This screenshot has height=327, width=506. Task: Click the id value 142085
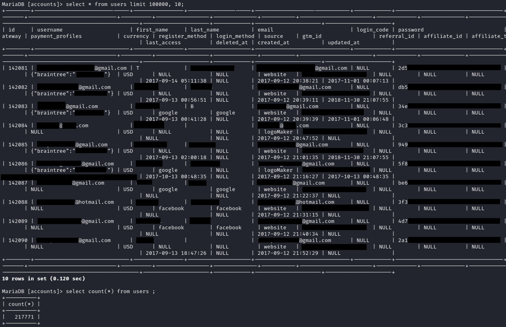pos(18,144)
